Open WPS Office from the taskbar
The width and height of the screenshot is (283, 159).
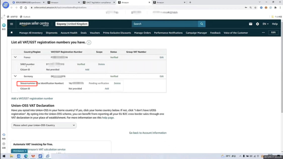(33, 156)
